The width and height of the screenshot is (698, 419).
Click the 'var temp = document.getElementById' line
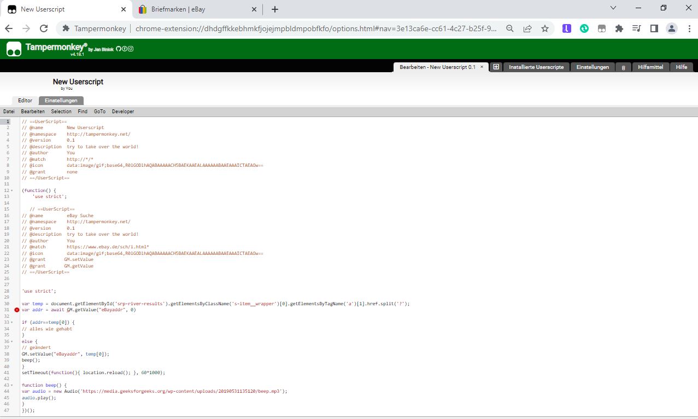pos(216,304)
